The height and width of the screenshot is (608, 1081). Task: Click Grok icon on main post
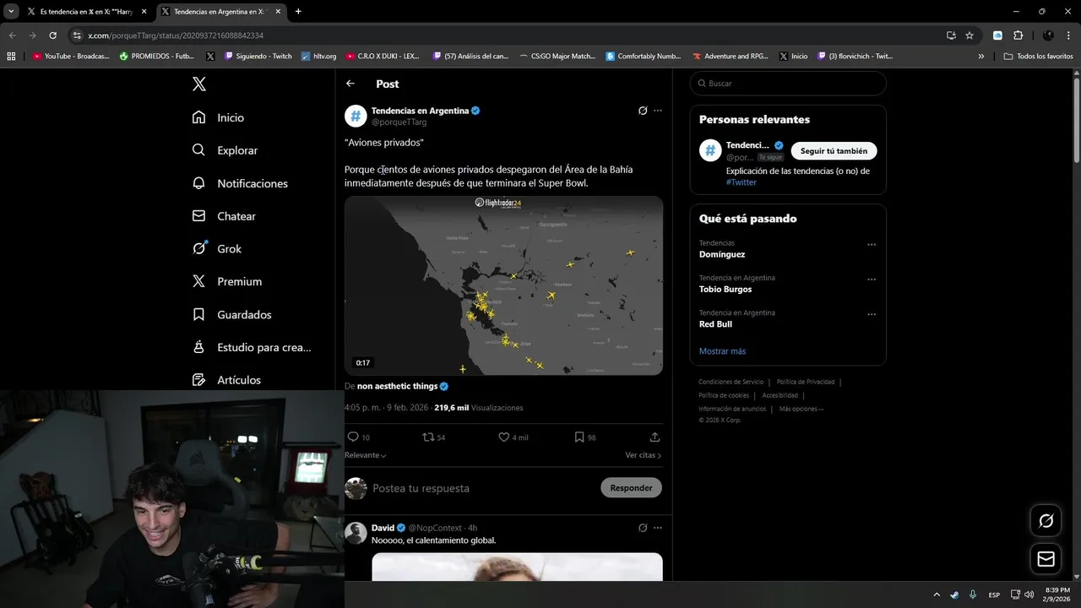tap(643, 111)
